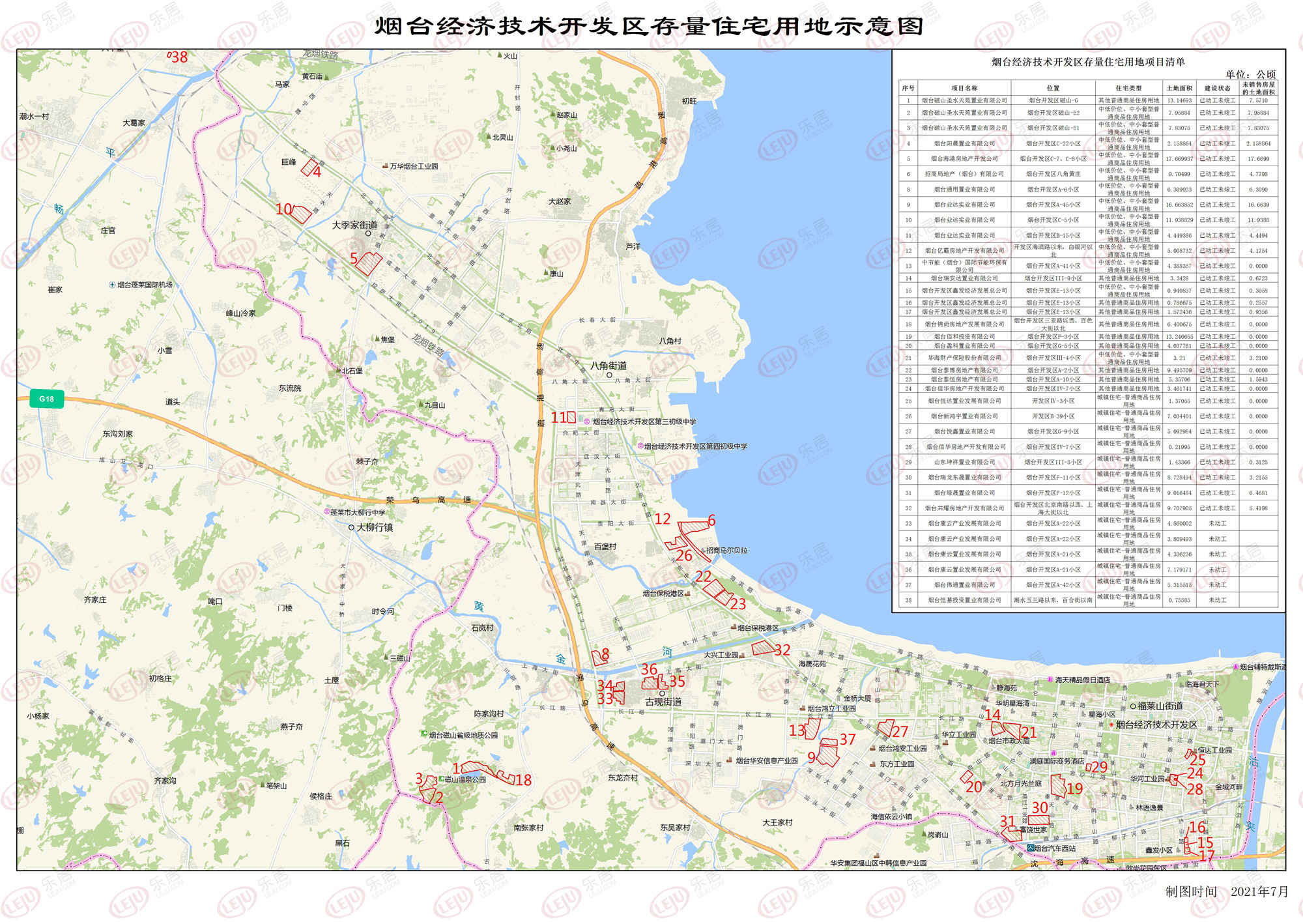The image size is (1303, 922).
Task: Click the land area value 0.75585
Action: point(1179,601)
